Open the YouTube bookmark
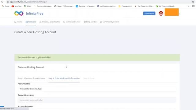Viewport: 196px width, 110px height. point(17,6)
